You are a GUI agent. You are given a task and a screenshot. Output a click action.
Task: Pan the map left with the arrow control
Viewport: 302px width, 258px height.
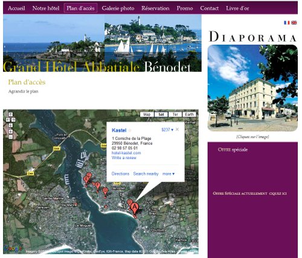coord(8,120)
